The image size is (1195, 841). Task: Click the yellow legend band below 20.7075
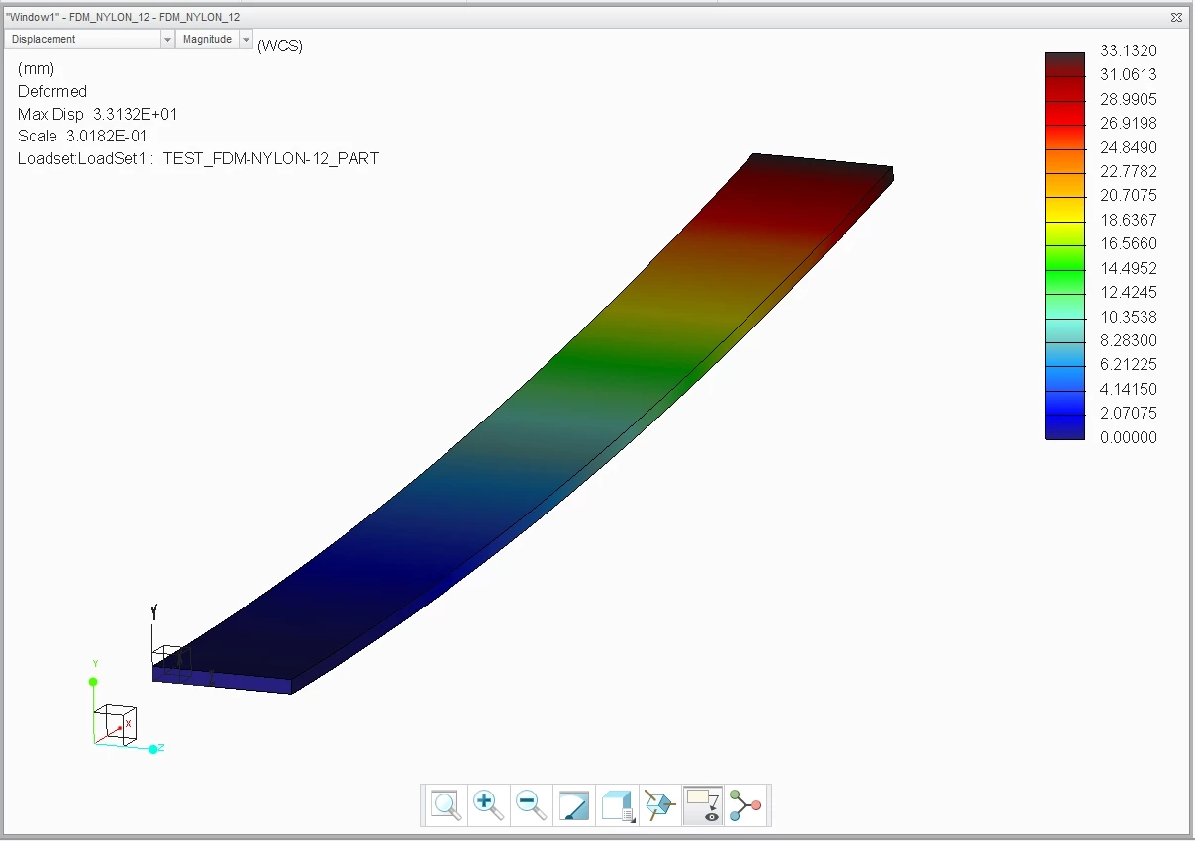coord(1064,208)
